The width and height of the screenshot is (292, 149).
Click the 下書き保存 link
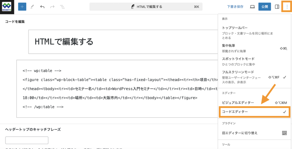click(235, 7)
